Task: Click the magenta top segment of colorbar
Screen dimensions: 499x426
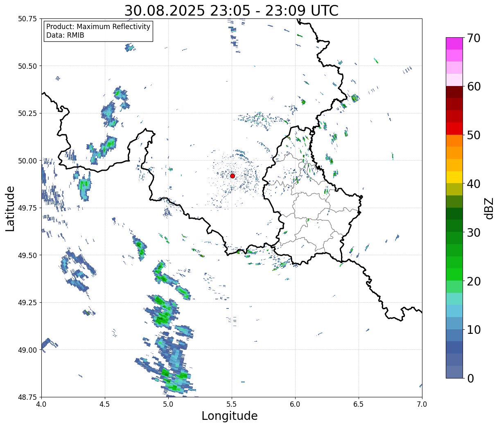Action: [x=454, y=44]
